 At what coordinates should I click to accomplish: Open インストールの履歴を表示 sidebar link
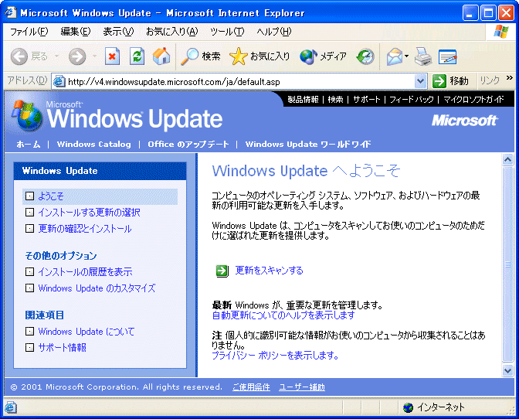(x=85, y=272)
